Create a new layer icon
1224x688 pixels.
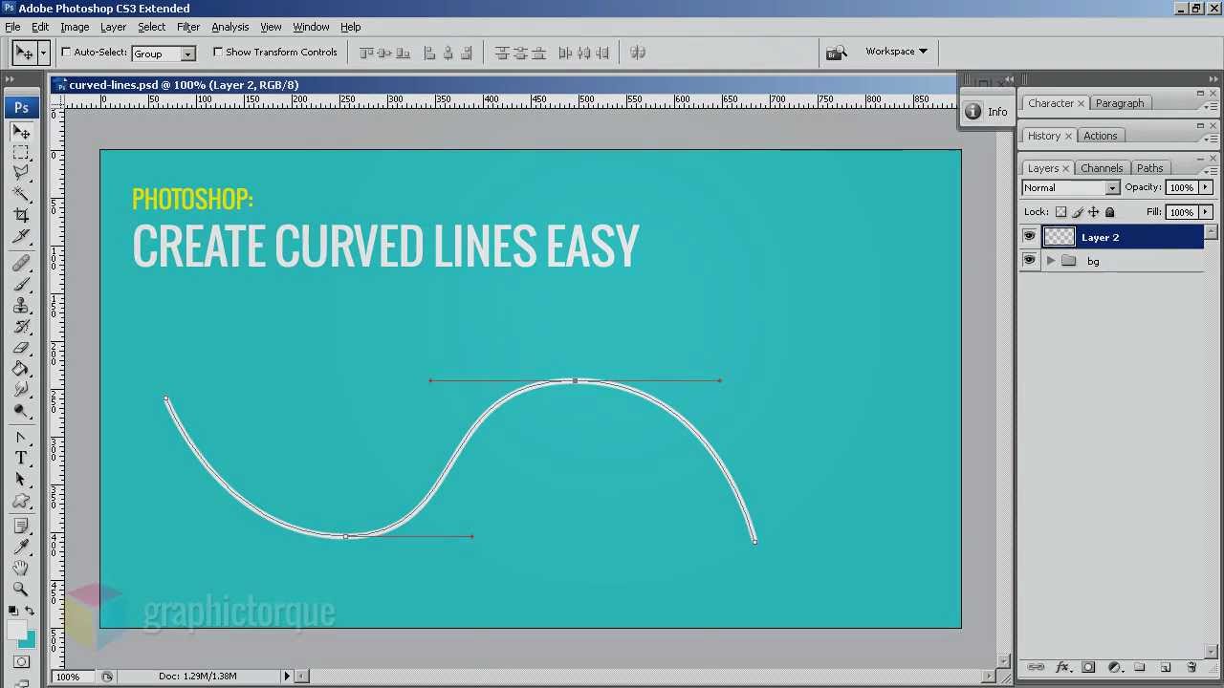(x=1165, y=667)
